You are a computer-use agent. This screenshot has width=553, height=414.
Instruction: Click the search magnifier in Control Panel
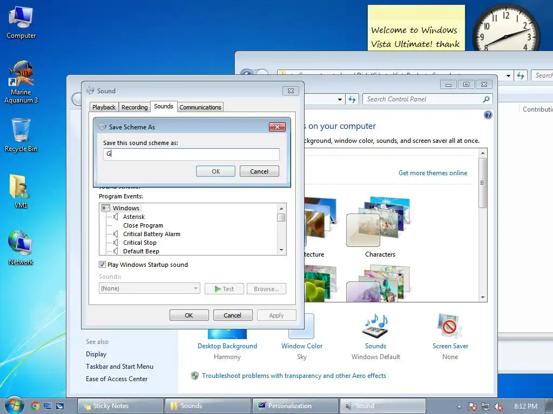pos(487,99)
